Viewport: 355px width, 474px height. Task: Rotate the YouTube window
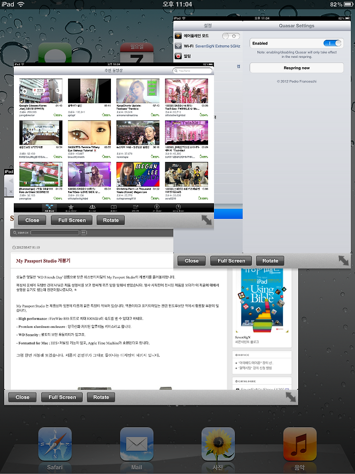tap(111, 220)
